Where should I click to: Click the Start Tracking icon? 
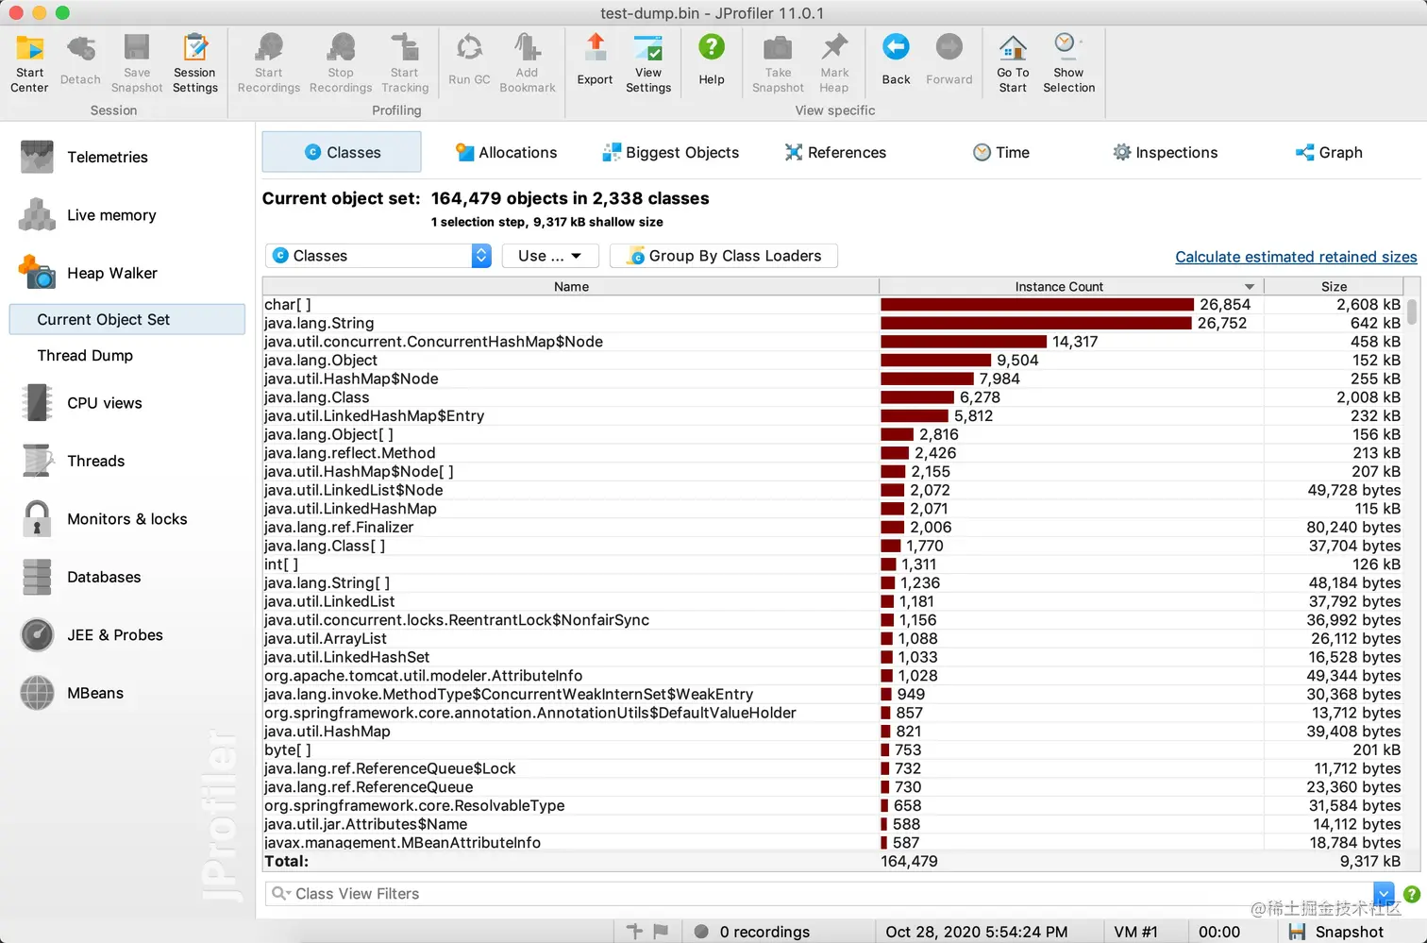[x=405, y=62]
